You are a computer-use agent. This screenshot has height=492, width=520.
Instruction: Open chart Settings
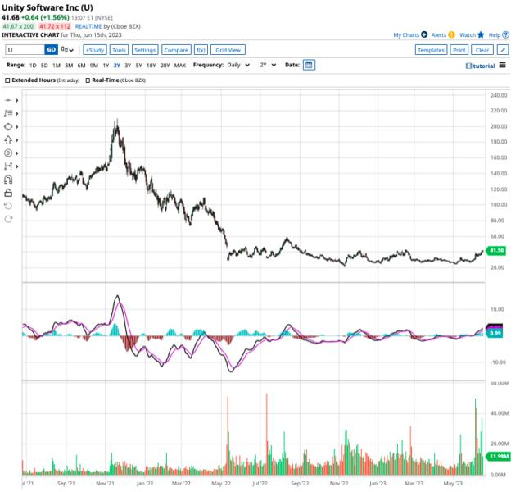click(145, 50)
